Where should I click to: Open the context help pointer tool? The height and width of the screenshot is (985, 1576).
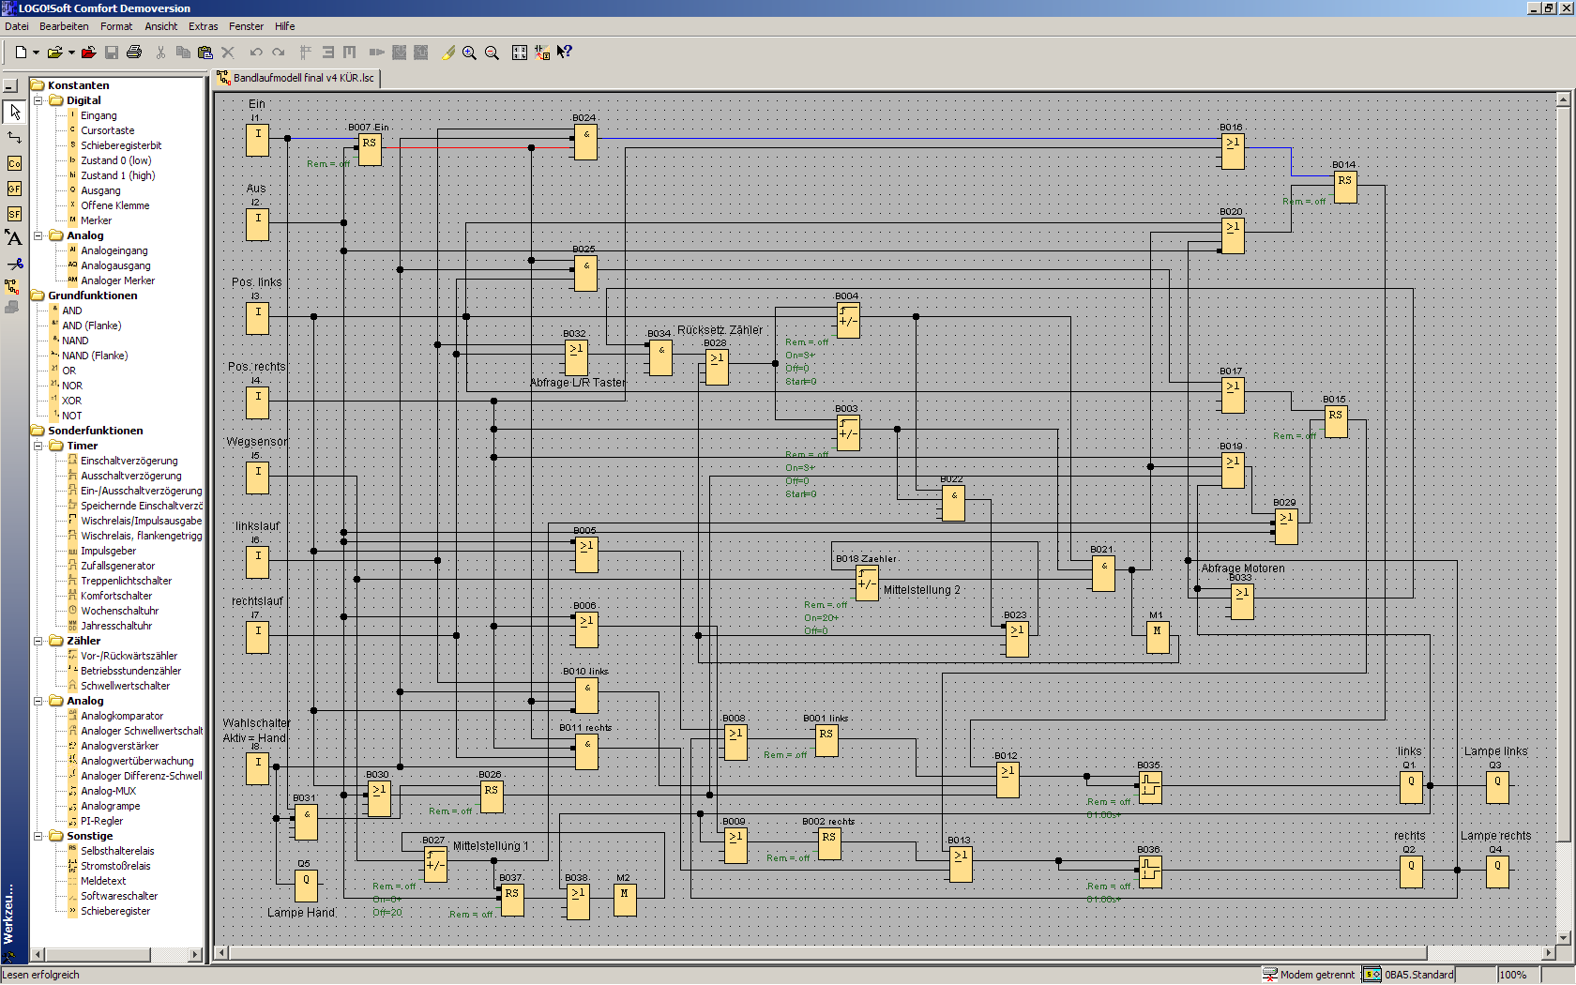pos(564,53)
